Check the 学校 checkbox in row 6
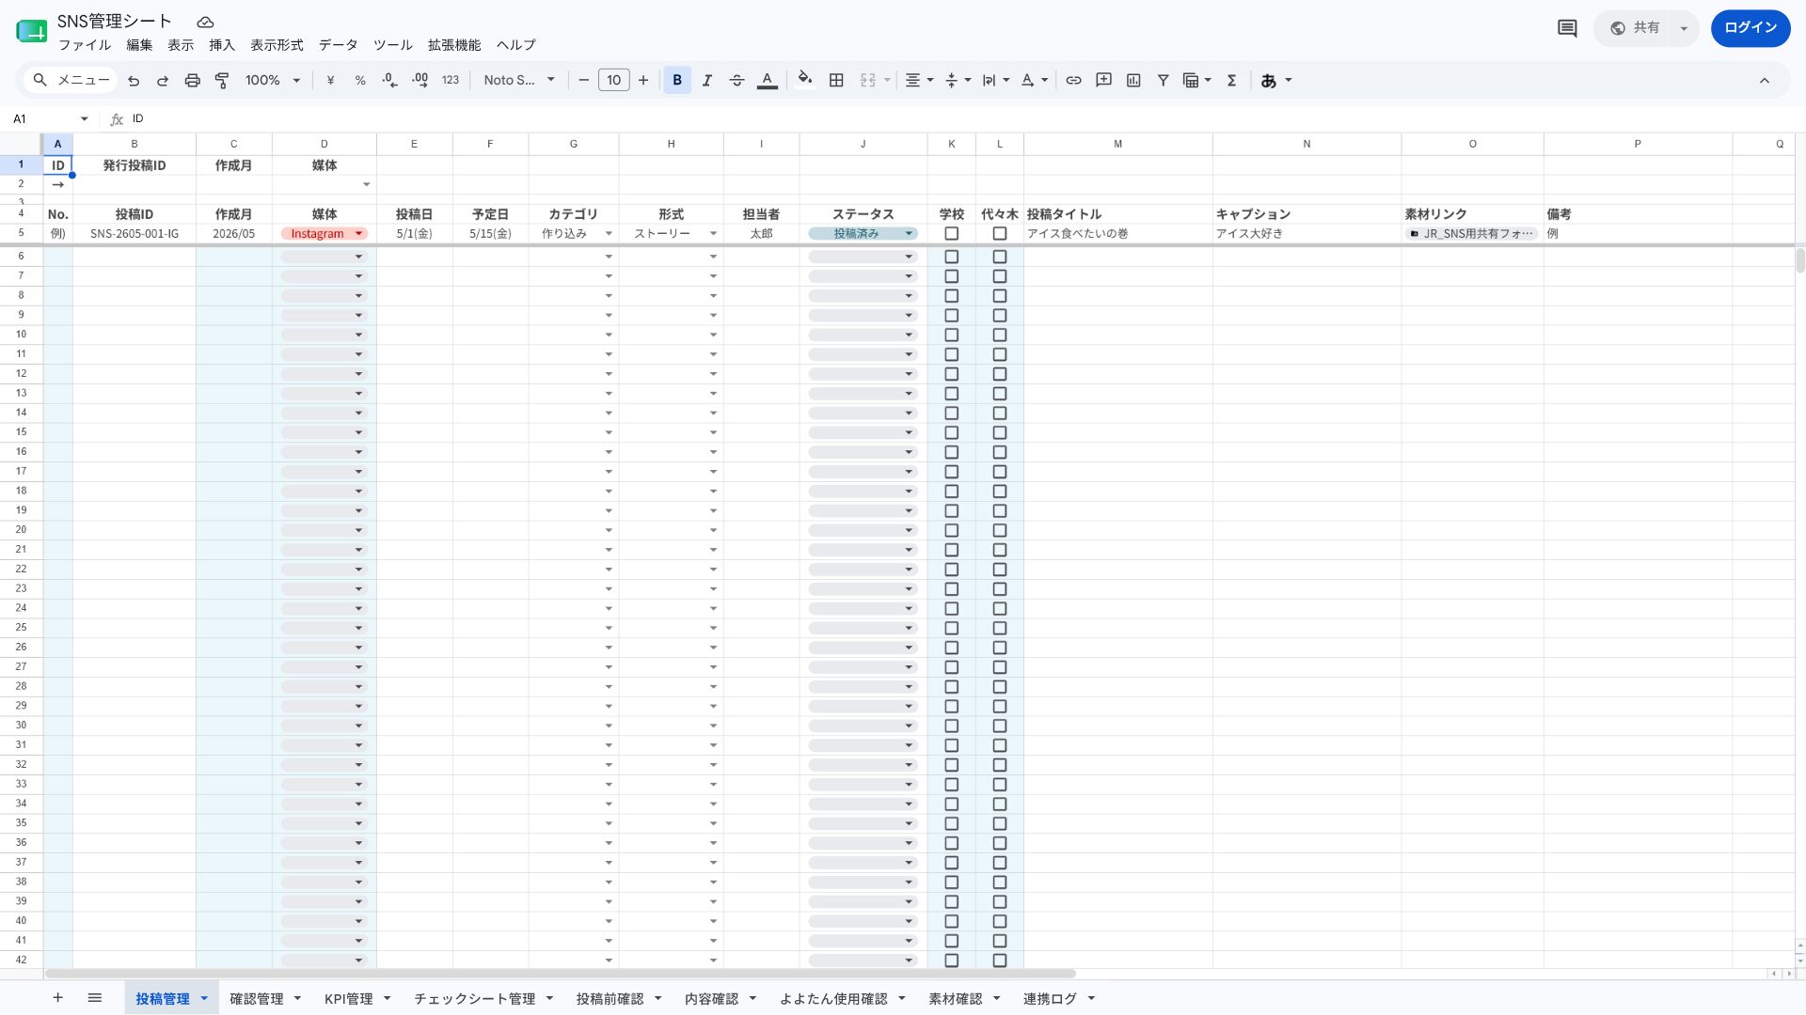This screenshot has width=1806, height=1015. pos(952,257)
